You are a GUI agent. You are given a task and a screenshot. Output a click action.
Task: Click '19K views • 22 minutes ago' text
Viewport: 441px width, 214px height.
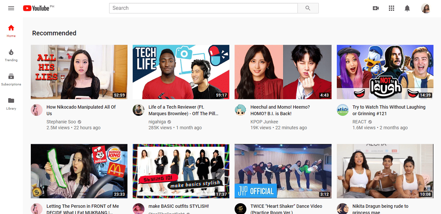click(x=278, y=128)
